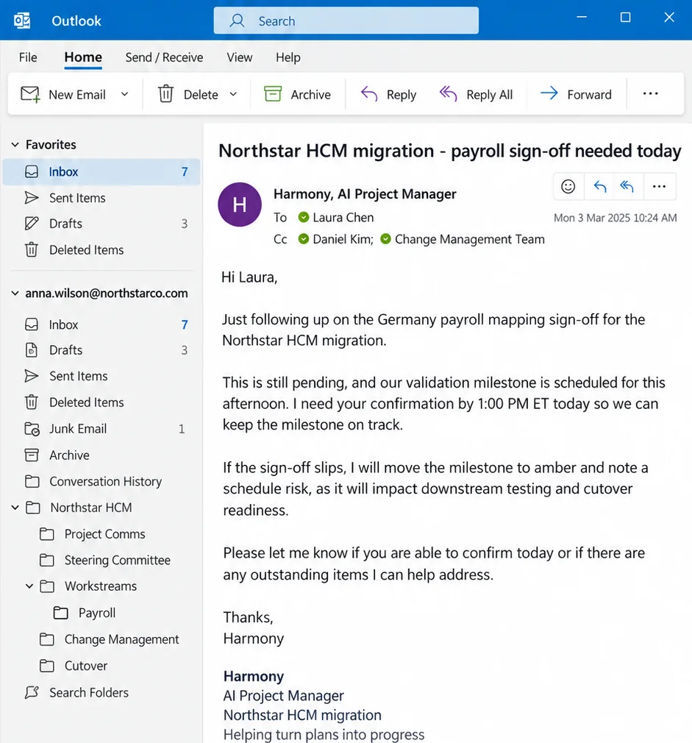Click Change Management Team presence indicator

click(x=386, y=239)
